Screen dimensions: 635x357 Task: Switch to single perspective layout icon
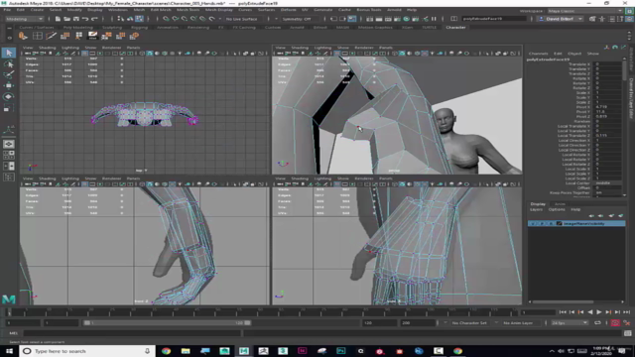tap(9, 144)
